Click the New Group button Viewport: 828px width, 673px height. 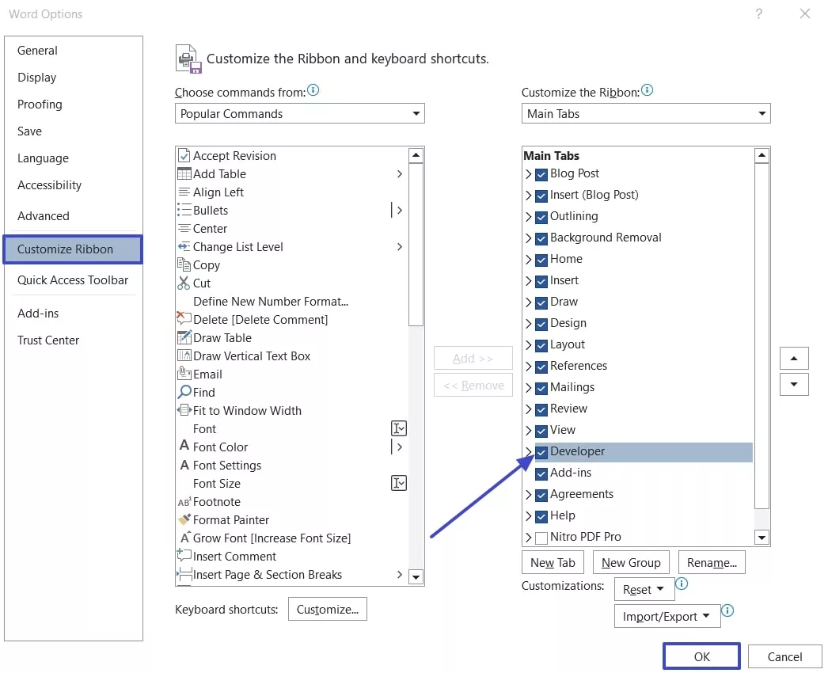click(631, 563)
